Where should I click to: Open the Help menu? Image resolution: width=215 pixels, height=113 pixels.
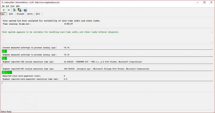coord(18,6)
